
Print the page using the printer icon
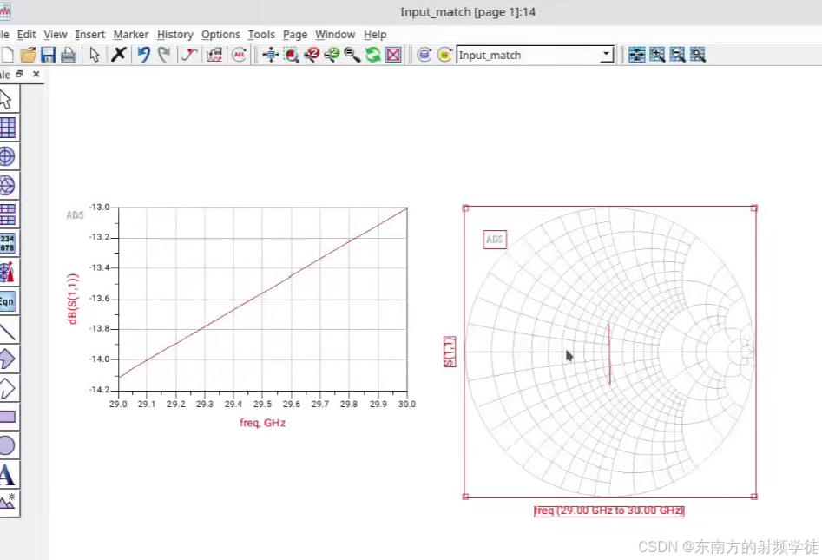point(69,55)
